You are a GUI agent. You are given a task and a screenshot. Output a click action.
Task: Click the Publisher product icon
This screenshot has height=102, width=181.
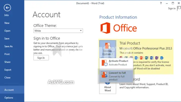(147, 58)
